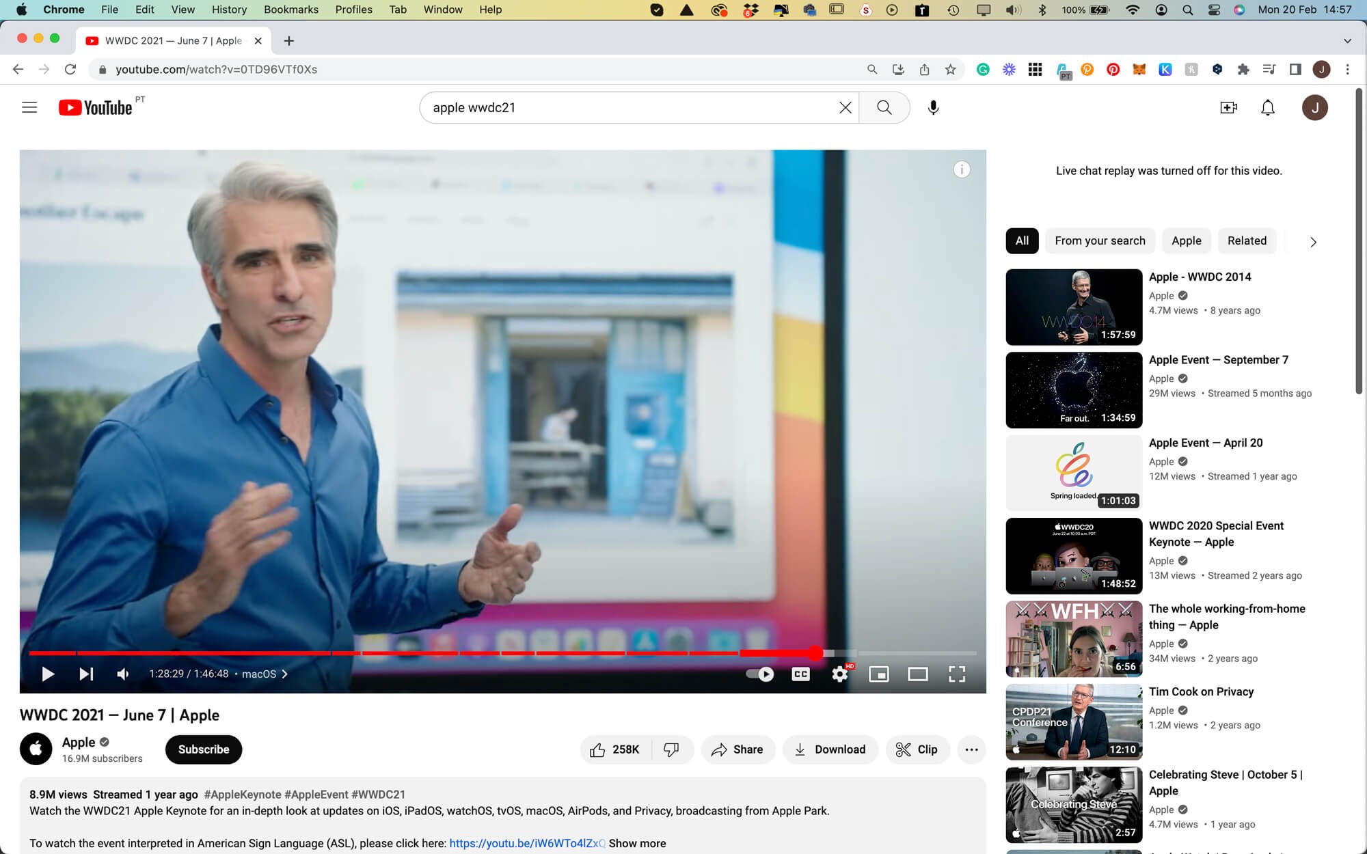Open the working-from-home thing thumbnail
Screen dimensions: 1367x854
(x=1074, y=639)
